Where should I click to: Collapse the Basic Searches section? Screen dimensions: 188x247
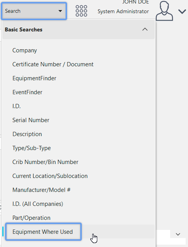pos(78,29)
